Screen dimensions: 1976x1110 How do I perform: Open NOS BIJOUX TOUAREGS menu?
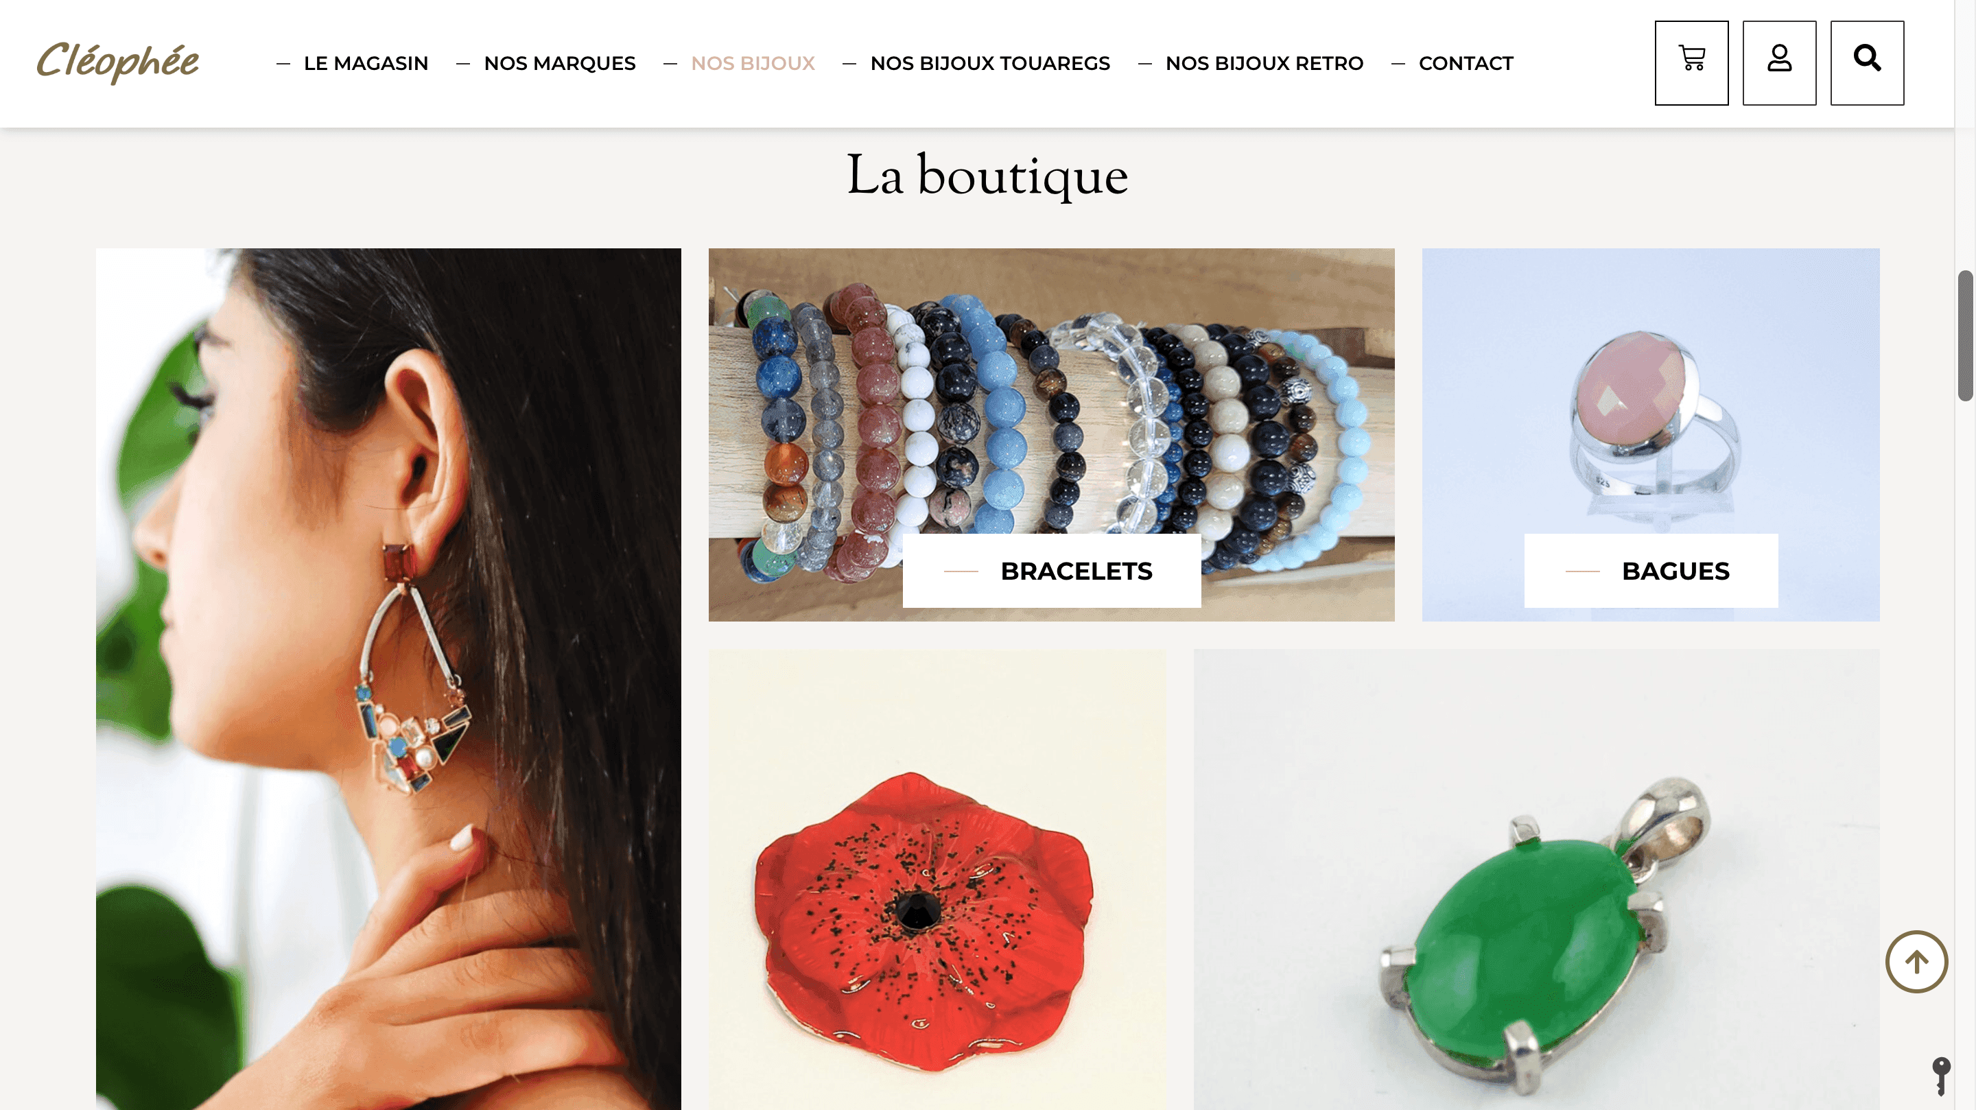click(989, 63)
